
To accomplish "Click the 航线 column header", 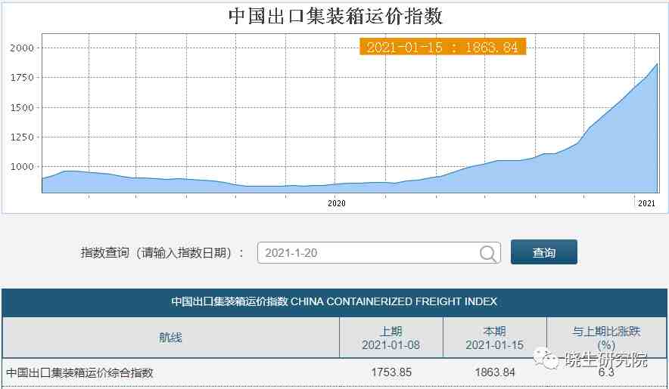I will coord(171,338).
